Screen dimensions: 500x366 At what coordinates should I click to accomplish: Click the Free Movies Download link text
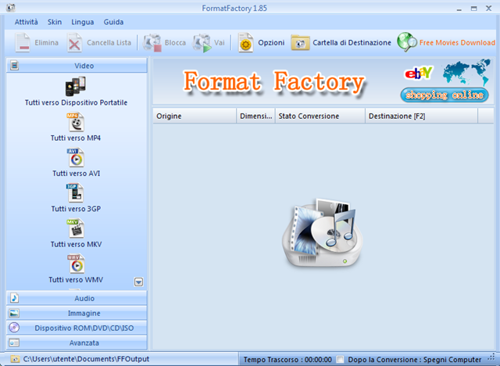coord(457,42)
